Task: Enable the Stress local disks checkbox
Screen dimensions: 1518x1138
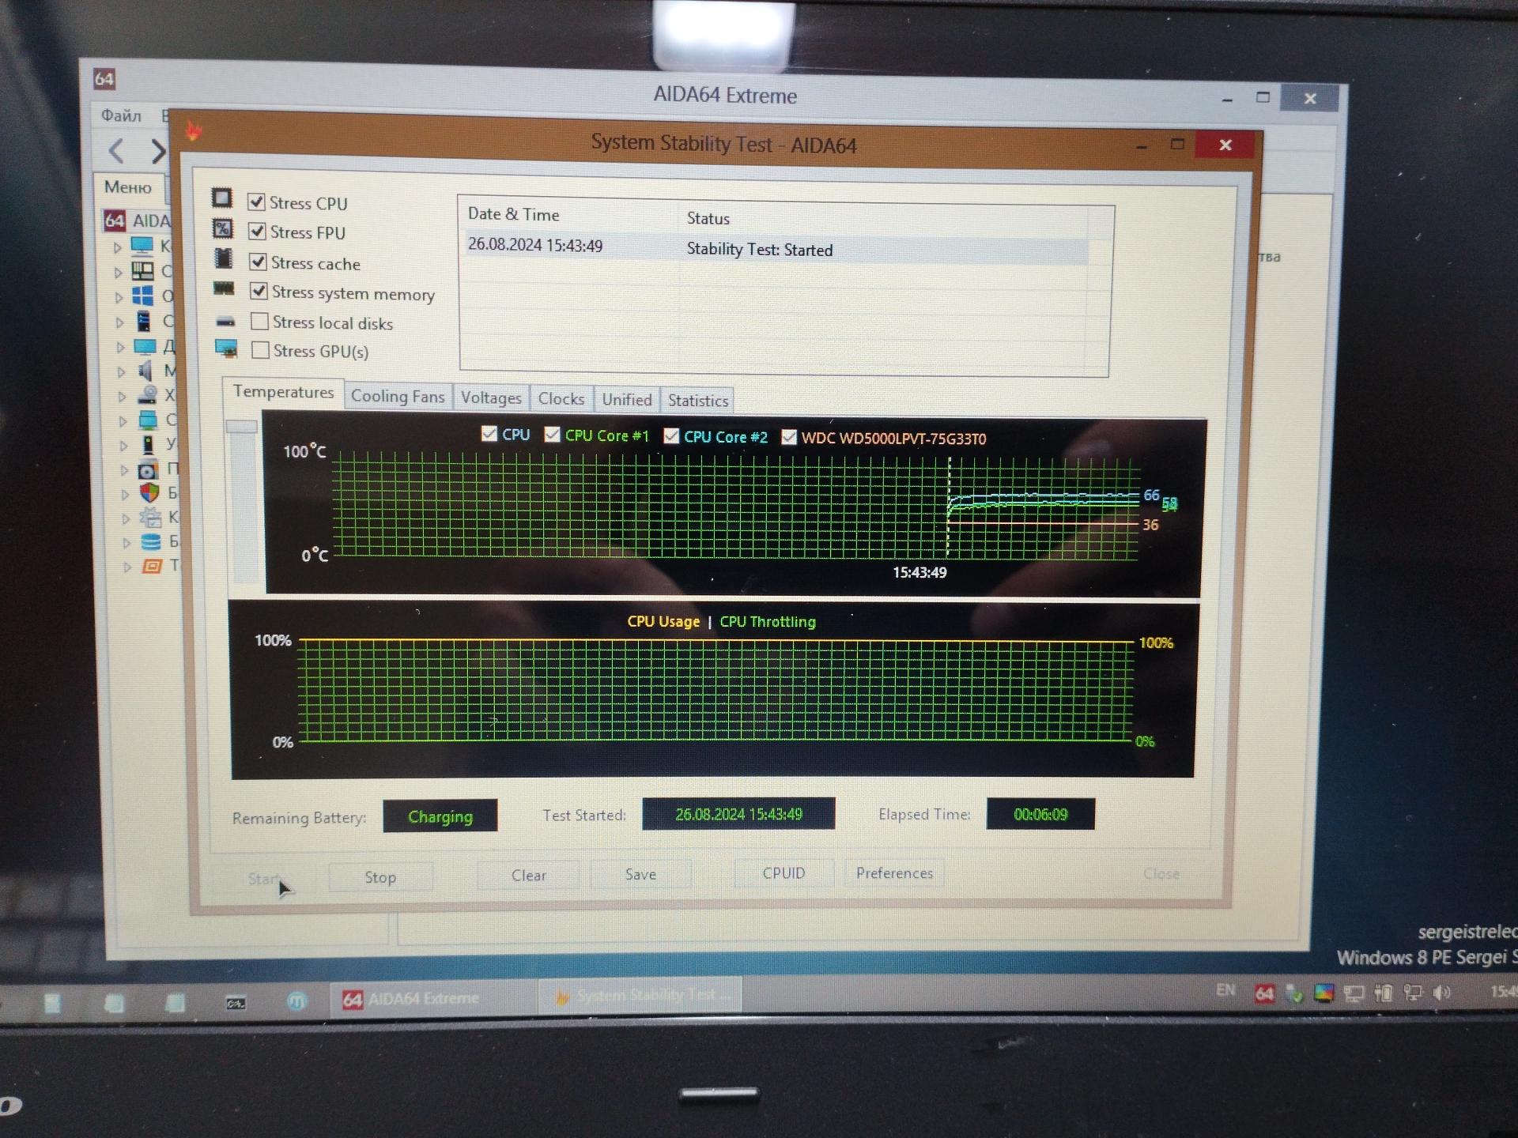Action: [259, 321]
